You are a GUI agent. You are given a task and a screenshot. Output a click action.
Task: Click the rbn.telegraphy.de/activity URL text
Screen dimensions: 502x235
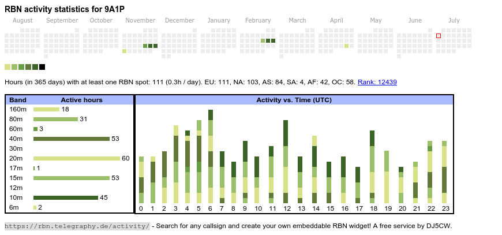[x=77, y=226]
